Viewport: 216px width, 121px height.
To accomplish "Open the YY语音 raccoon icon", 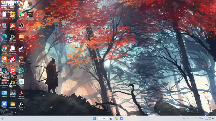I will 13,15.
